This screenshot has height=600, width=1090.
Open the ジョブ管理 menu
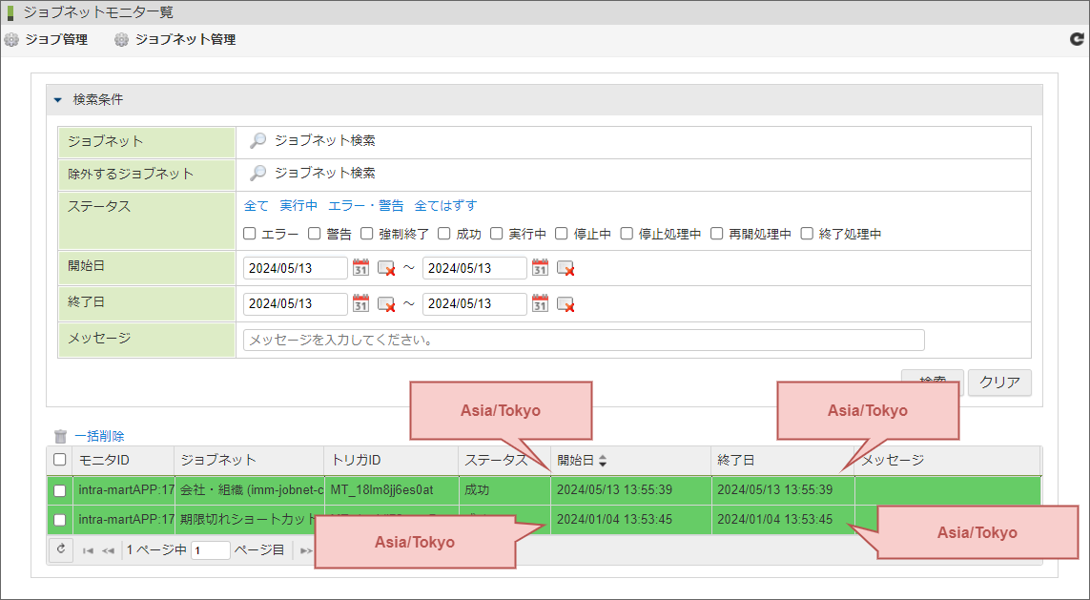pyautogui.click(x=46, y=40)
